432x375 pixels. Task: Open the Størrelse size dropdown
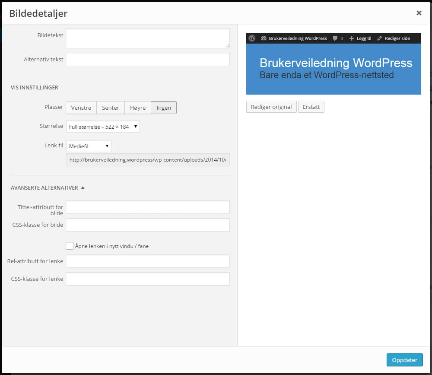103,127
